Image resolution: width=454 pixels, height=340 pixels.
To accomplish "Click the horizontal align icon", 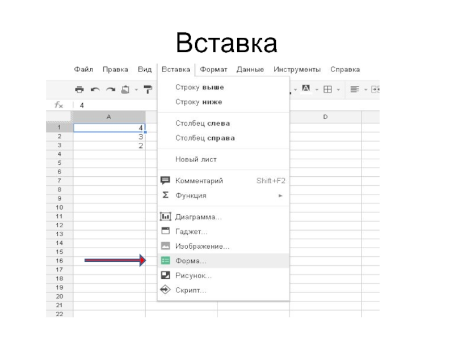I will coord(354,90).
